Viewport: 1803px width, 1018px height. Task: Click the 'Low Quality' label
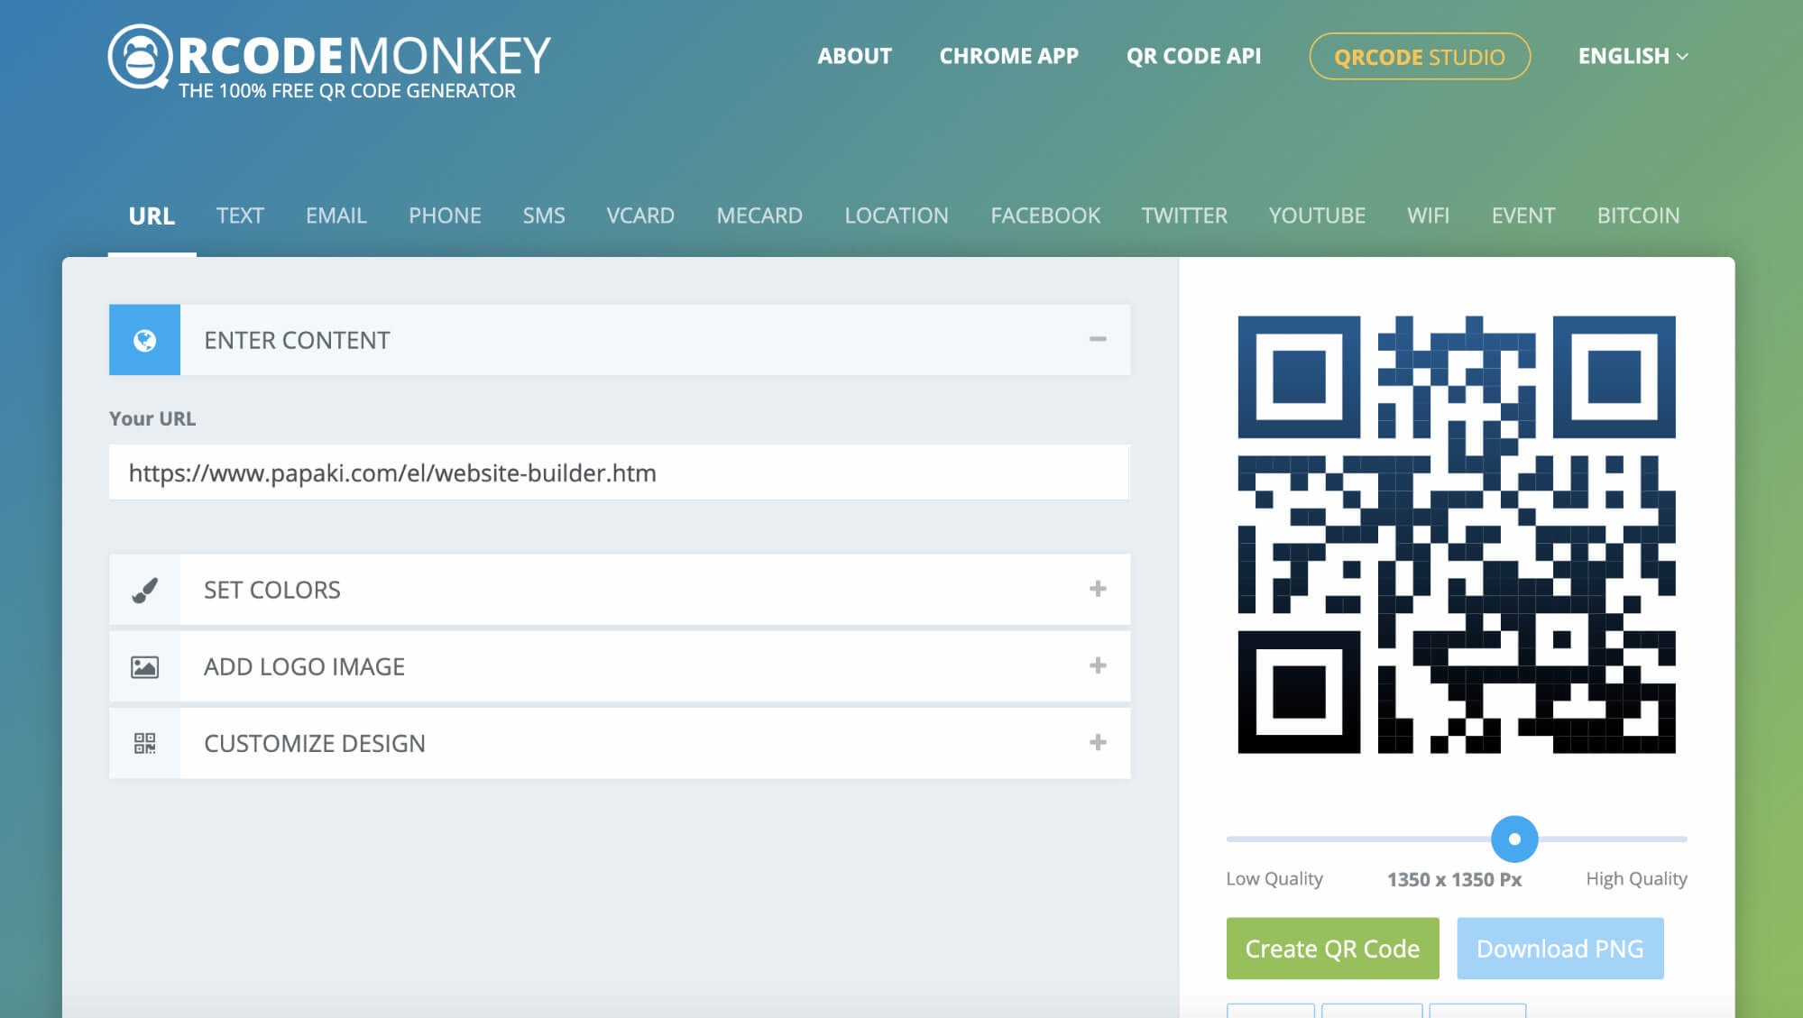(1274, 879)
